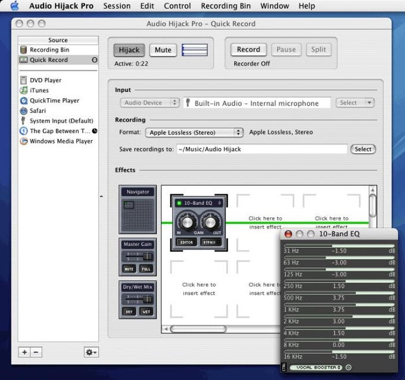The height and width of the screenshot is (380, 405).
Task: Select the QuickTime Player source icon
Action: (24, 101)
